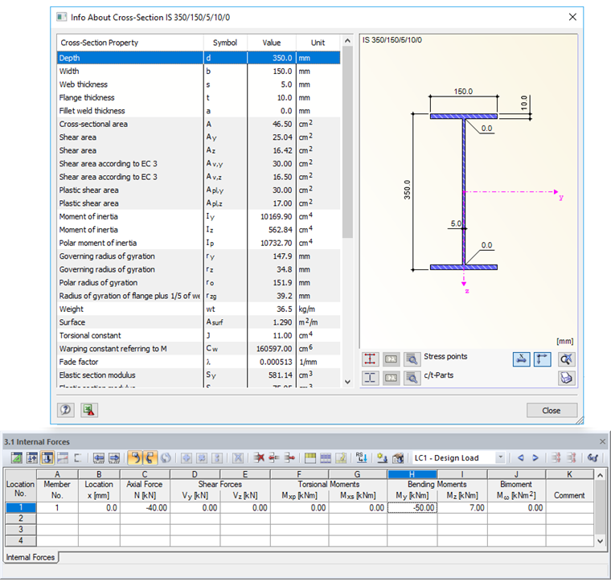Print the cross-section graphic

pyautogui.click(x=566, y=378)
